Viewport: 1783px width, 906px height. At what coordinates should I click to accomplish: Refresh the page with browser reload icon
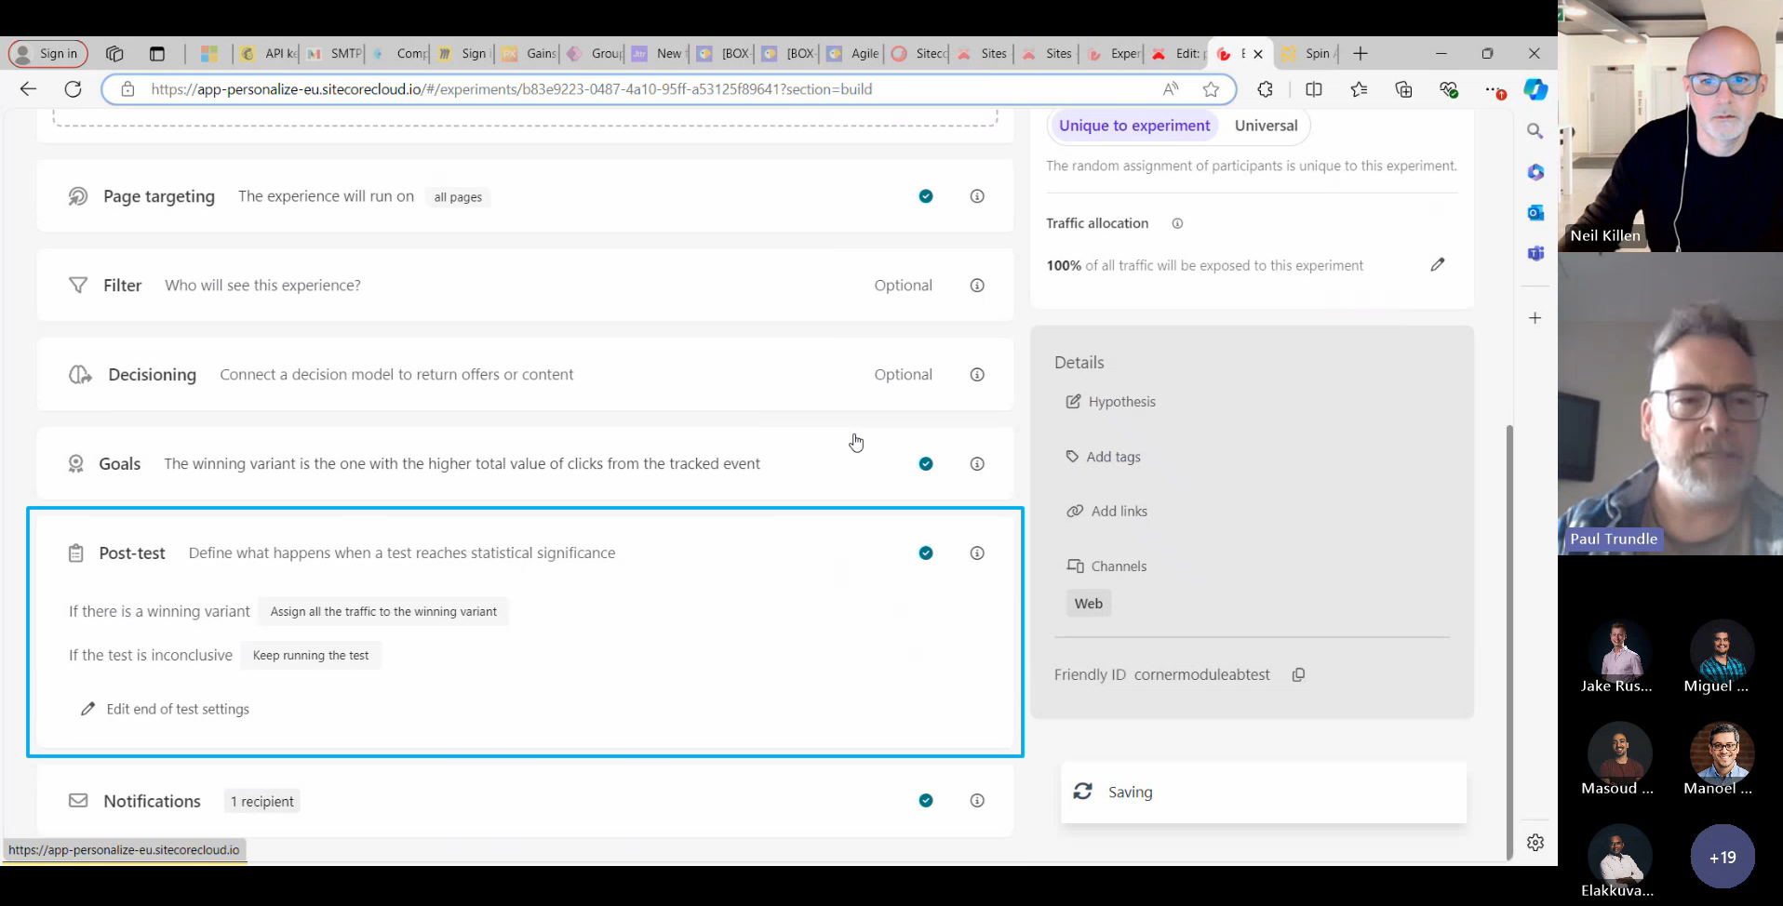point(73,89)
